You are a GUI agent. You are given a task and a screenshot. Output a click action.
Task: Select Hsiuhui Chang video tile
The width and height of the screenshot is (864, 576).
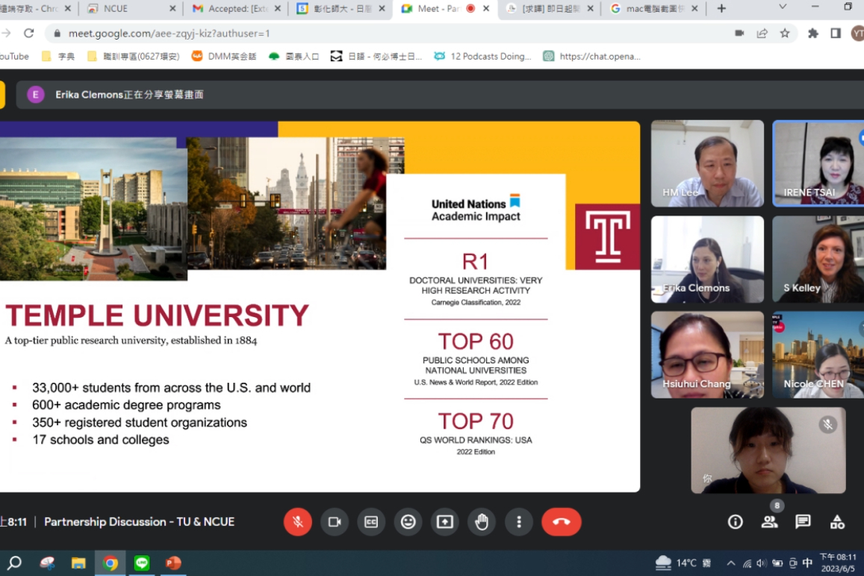click(x=707, y=354)
